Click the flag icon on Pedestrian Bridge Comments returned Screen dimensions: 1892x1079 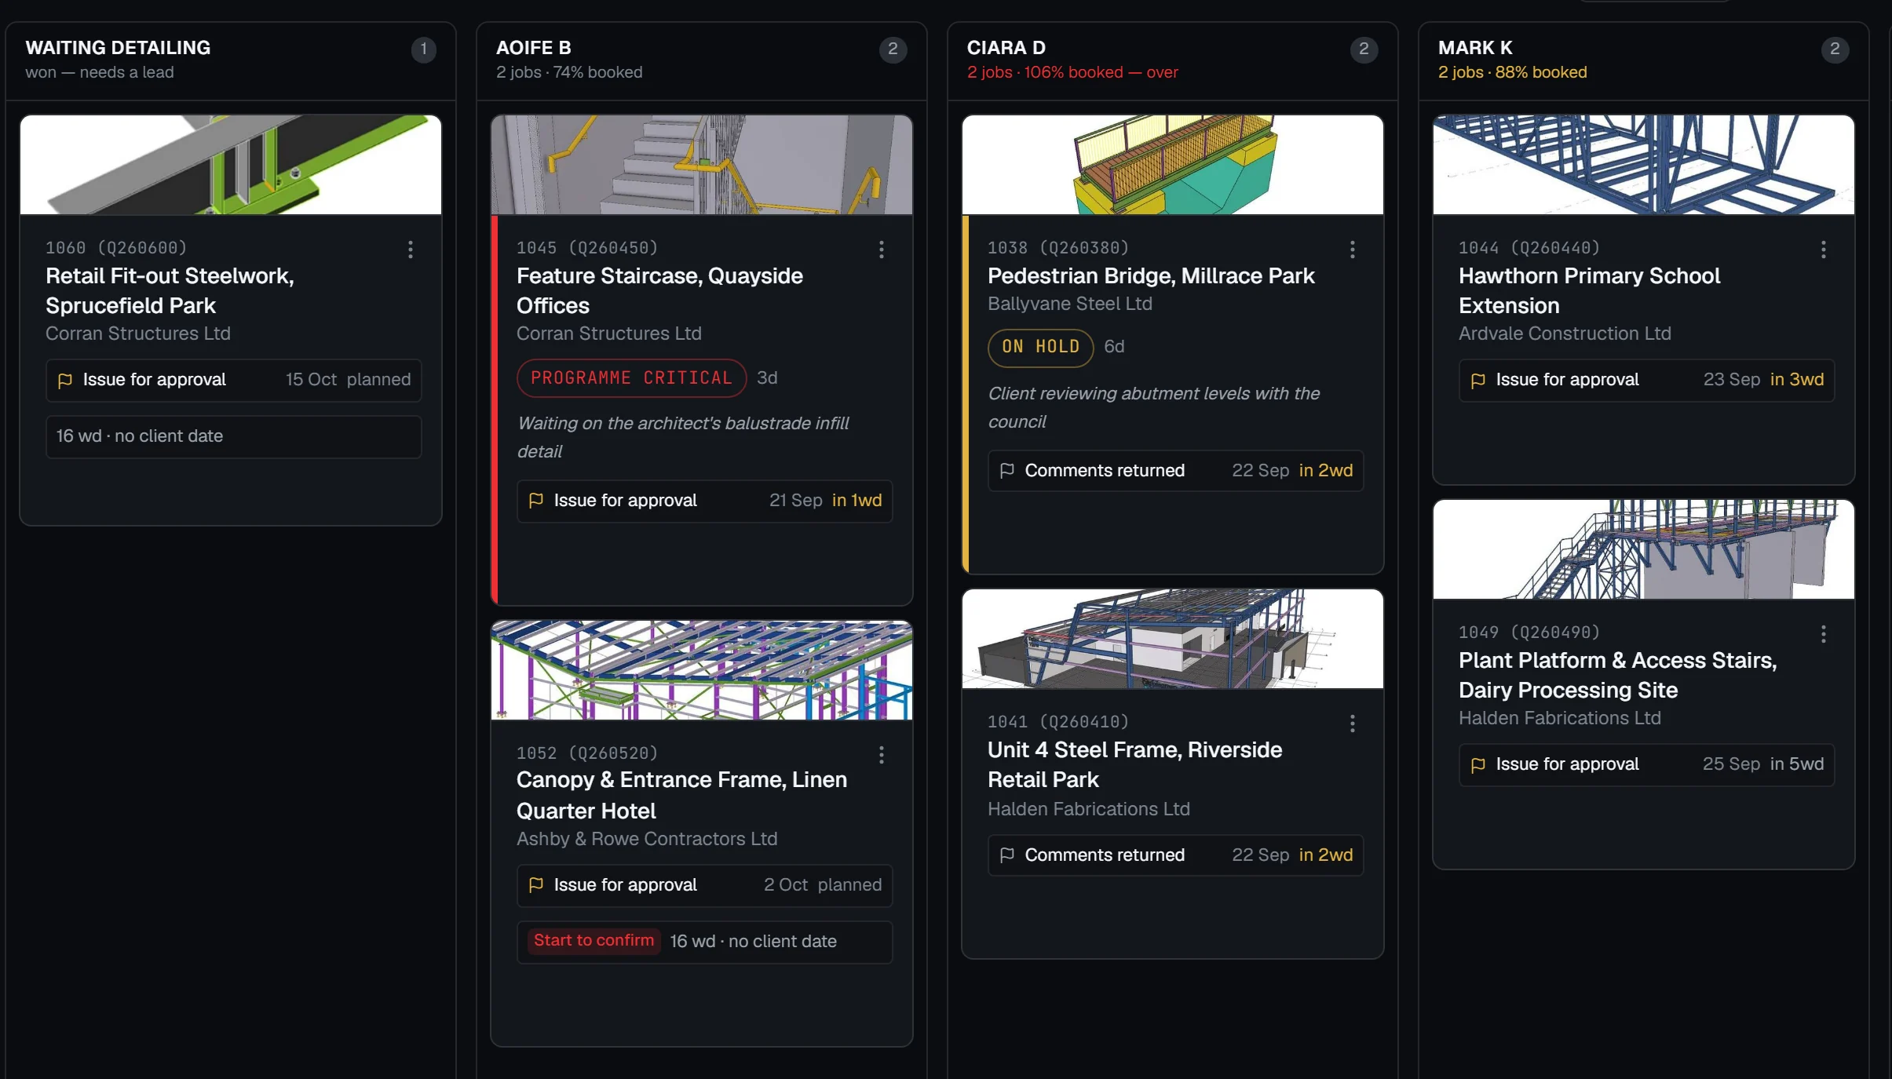point(1007,471)
